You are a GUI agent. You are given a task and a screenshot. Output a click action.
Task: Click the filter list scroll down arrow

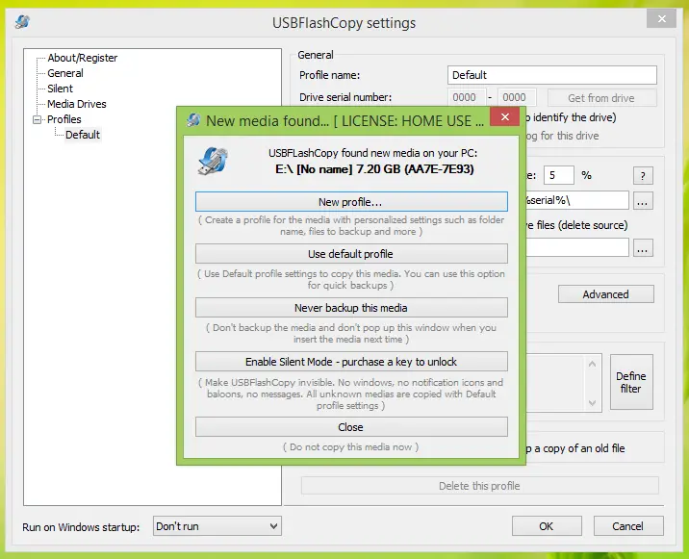(x=592, y=403)
